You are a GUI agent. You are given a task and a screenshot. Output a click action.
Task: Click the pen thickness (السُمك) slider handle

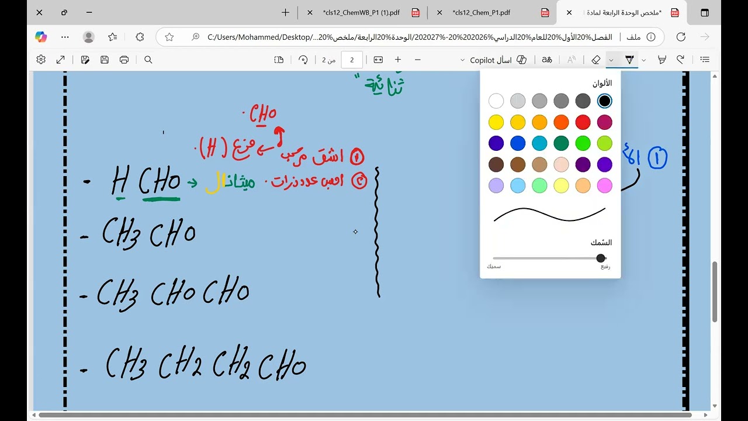(601, 258)
